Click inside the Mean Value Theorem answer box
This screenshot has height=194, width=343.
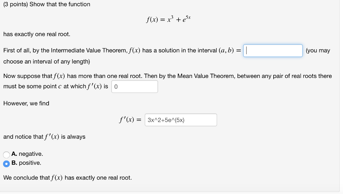[134, 86]
